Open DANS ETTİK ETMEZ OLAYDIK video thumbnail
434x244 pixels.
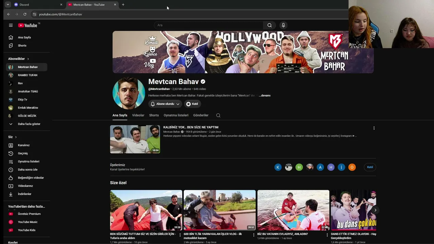click(353, 210)
